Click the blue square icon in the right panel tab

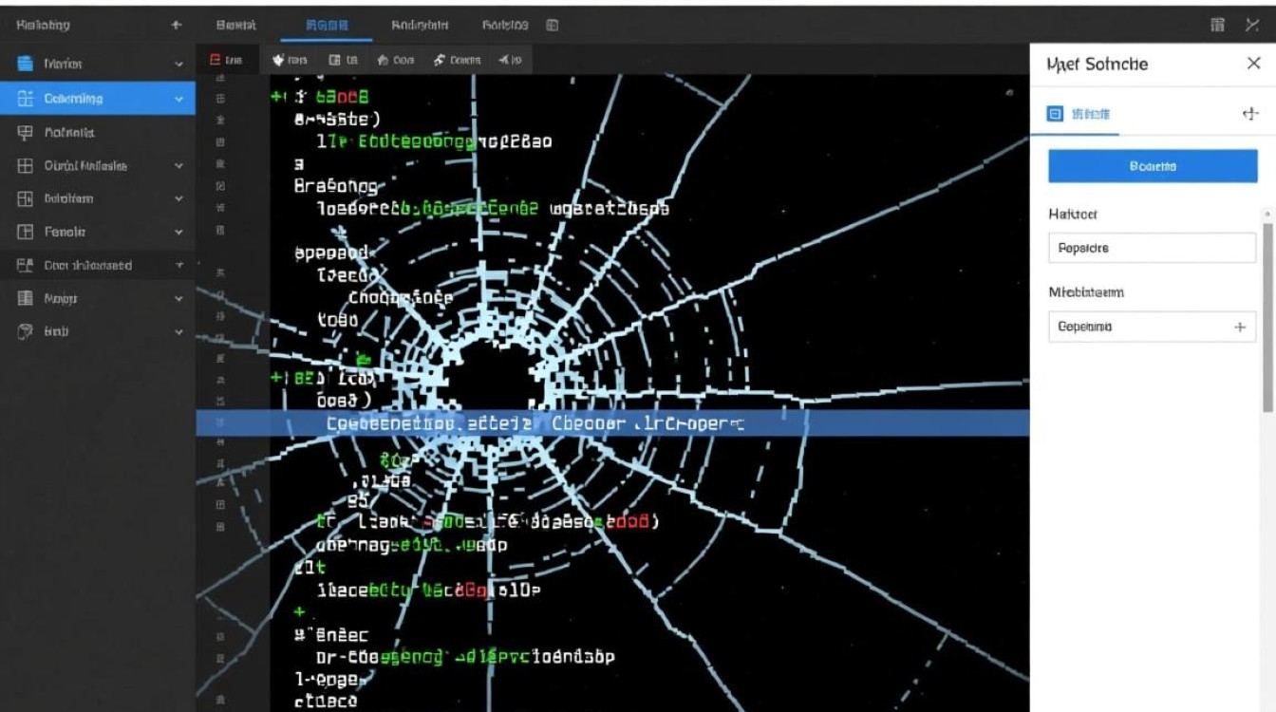pos(1054,114)
